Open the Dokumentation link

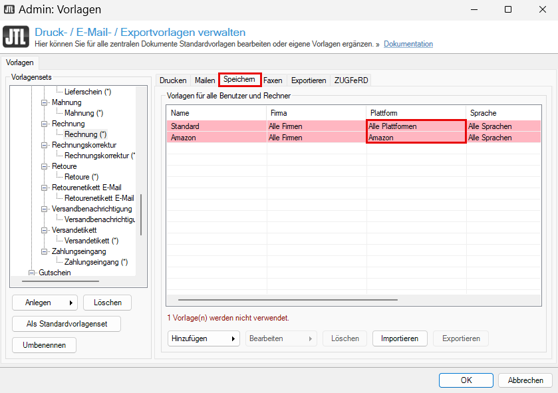point(408,44)
